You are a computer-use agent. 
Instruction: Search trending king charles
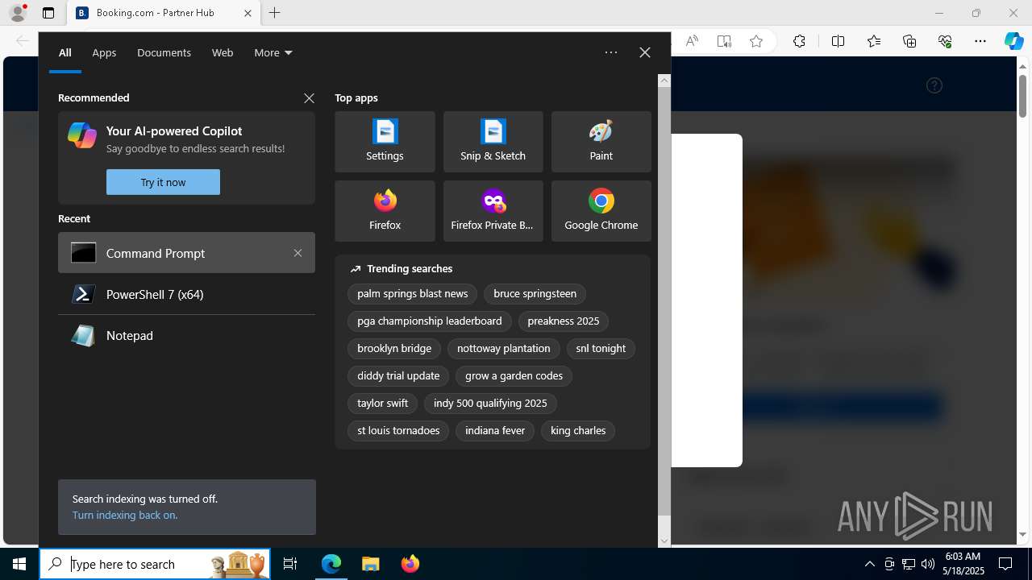pos(578,431)
